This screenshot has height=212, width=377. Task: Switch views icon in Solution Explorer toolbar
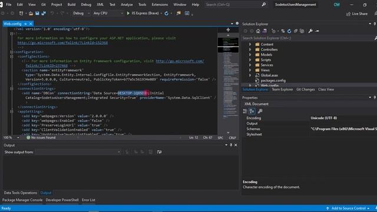264,31
